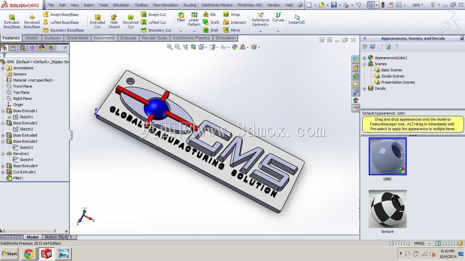The height and width of the screenshot is (261, 465).
Task: Click the Windows Start button
Action: (10, 254)
